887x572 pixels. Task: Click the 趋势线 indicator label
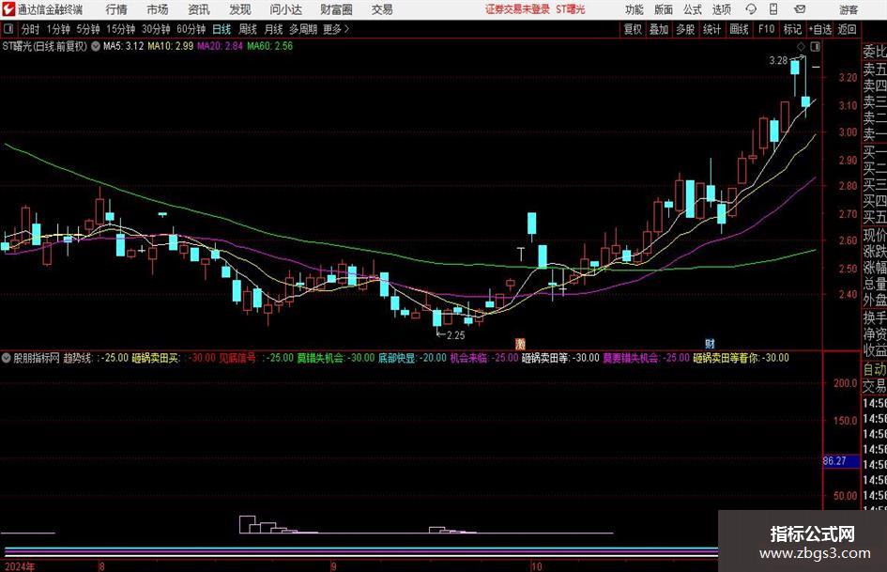click(77, 358)
